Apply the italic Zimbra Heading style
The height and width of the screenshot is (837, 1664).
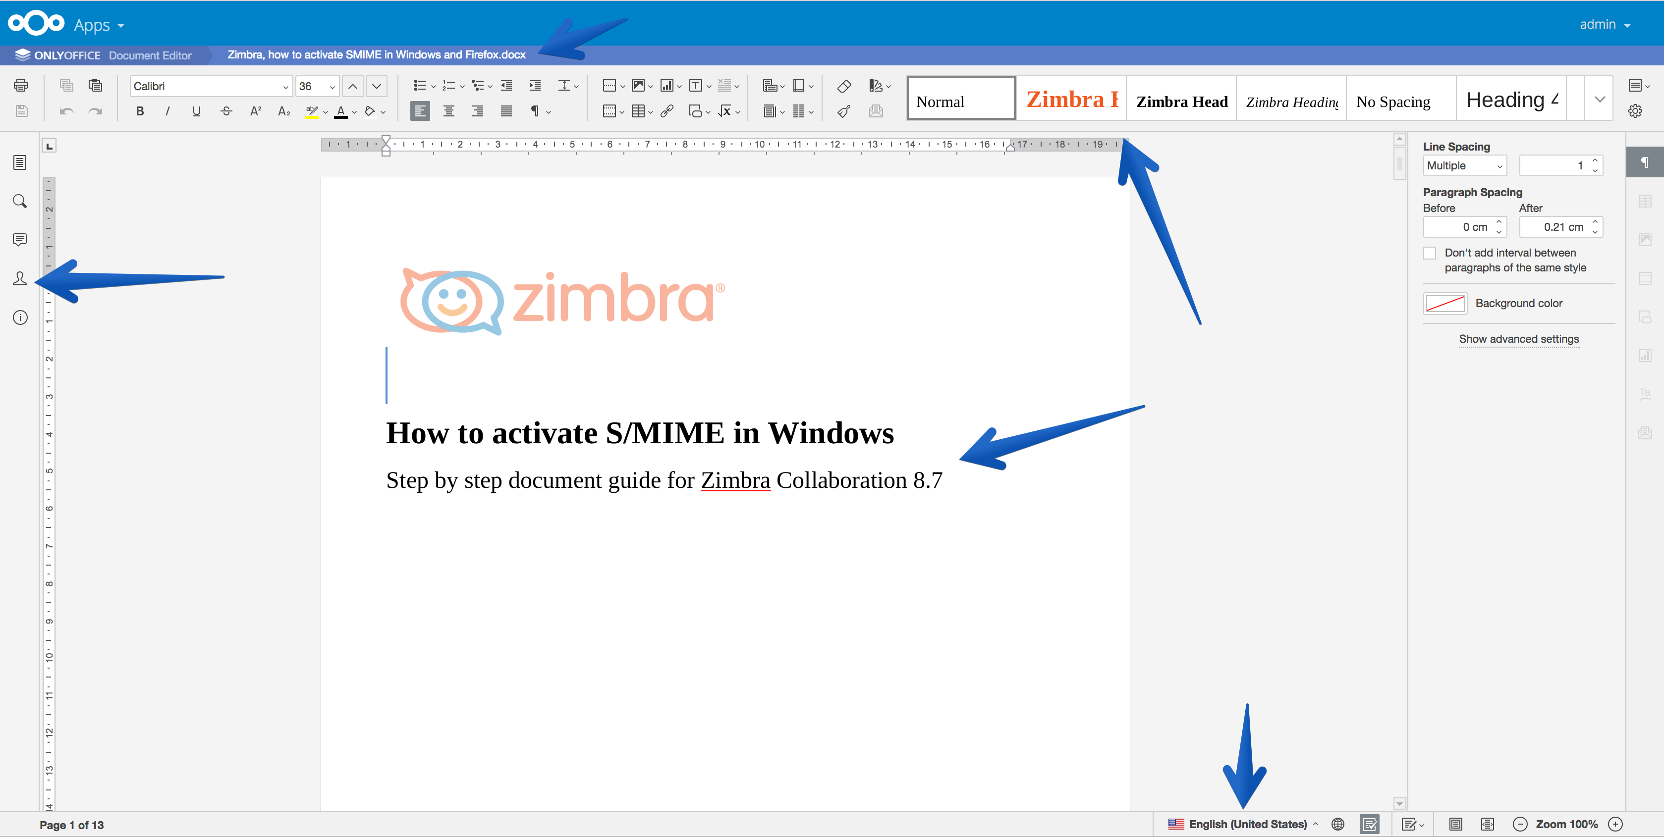click(1291, 99)
